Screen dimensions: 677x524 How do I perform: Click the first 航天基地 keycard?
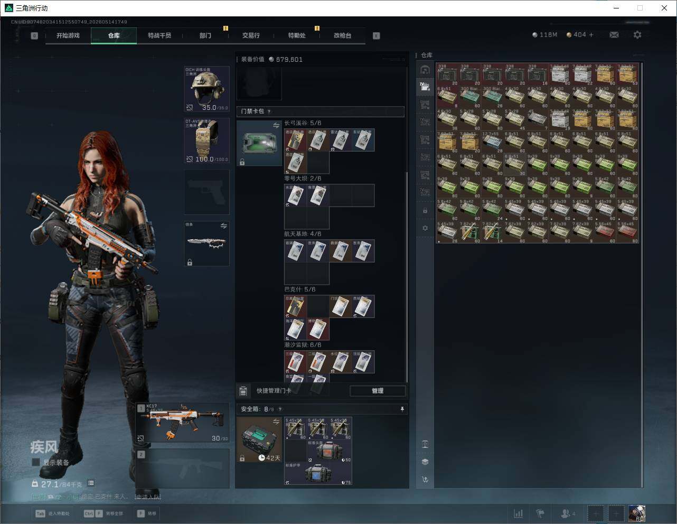[x=296, y=251]
